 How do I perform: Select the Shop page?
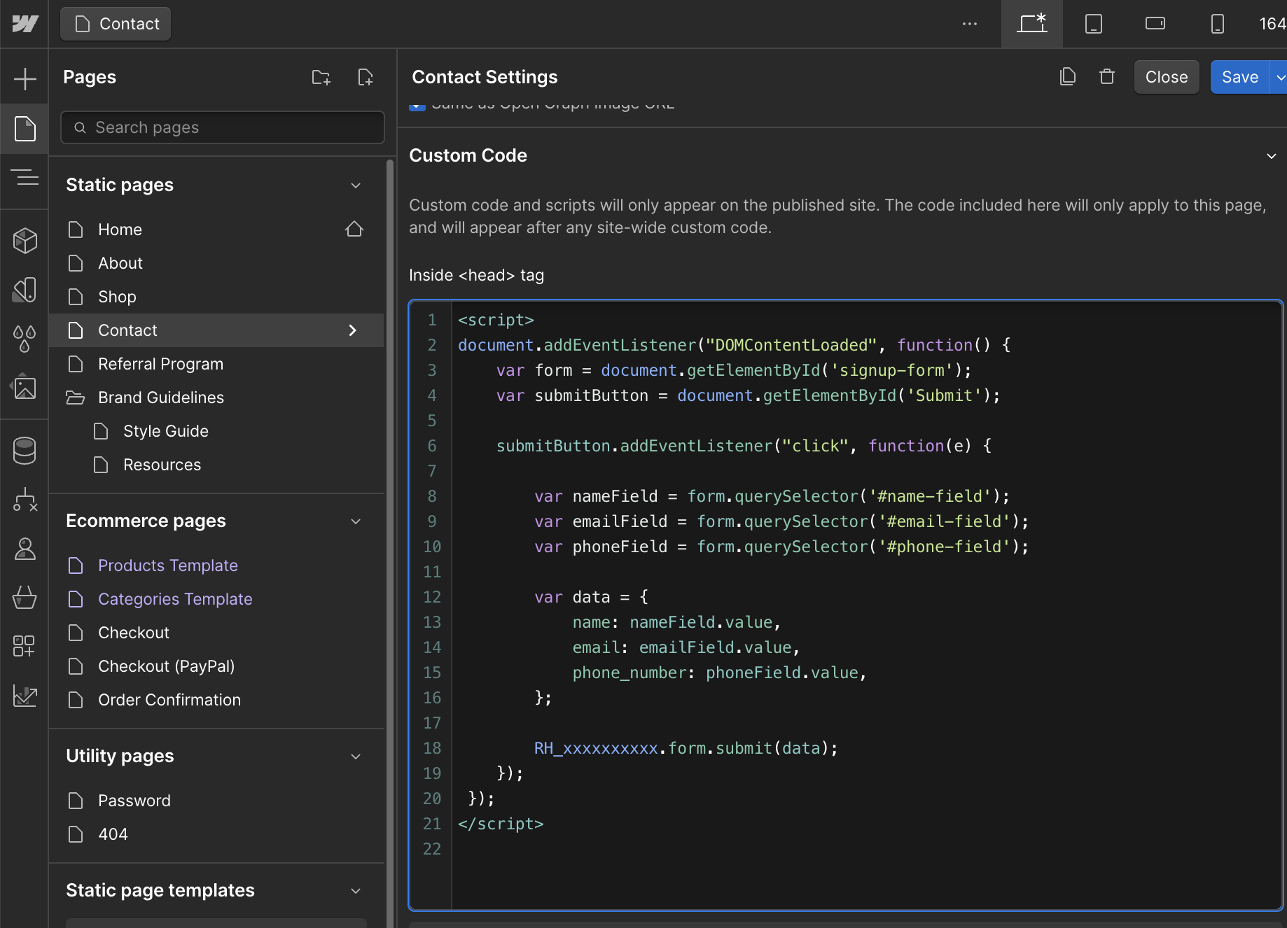(x=216, y=297)
